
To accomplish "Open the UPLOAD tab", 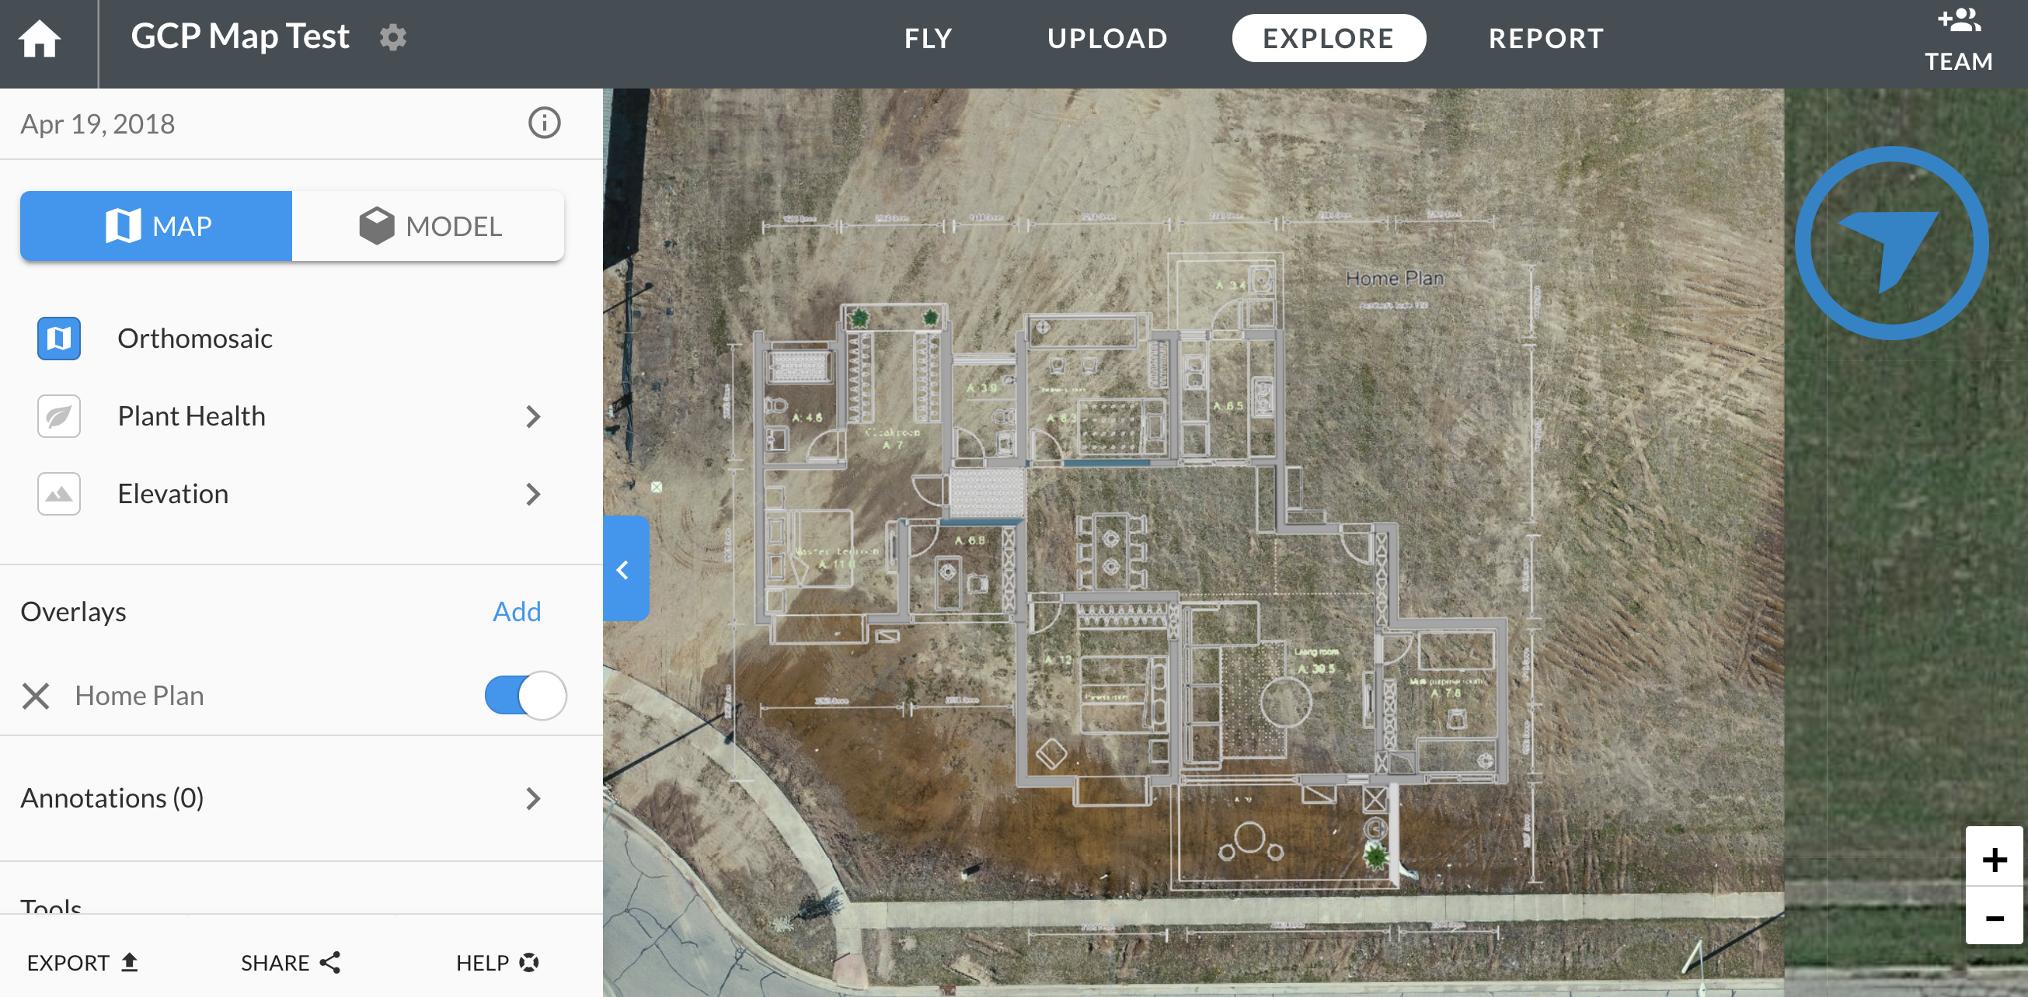I will pos(1106,39).
